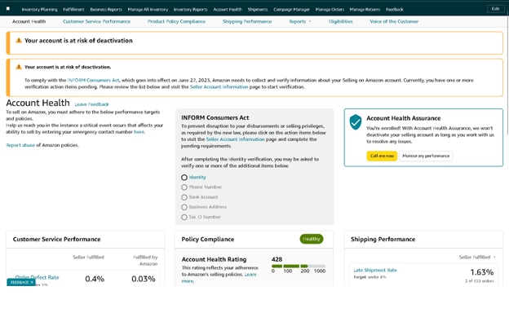This screenshot has height=326, width=509.
Task: Click the Policy Compliance card heading
Action: tap(208, 240)
